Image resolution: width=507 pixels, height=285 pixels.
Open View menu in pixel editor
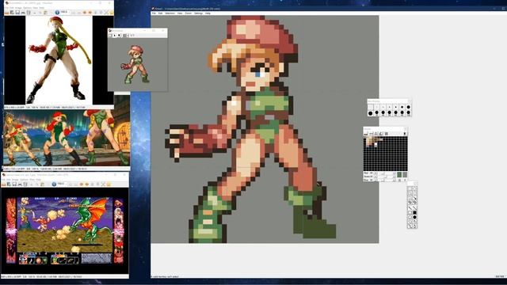coord(180,13)
